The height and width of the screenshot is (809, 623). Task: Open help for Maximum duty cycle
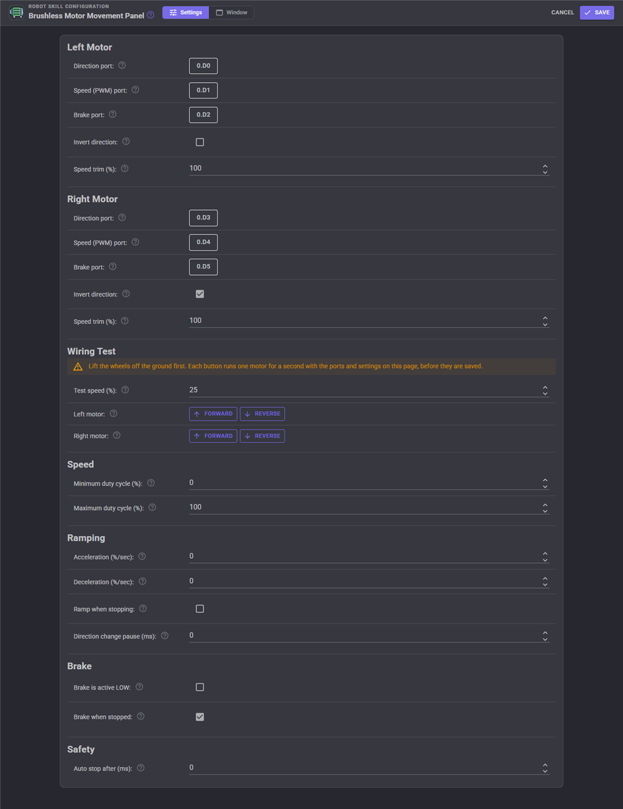pos(152,507)
